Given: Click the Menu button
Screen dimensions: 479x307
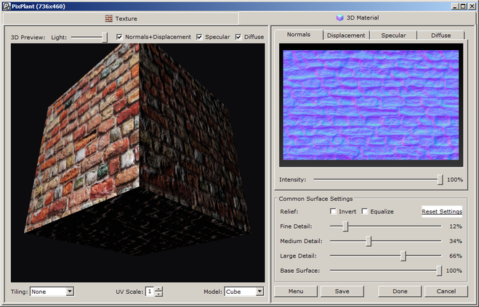Looking at the screenshot, I should pos(296,291).
